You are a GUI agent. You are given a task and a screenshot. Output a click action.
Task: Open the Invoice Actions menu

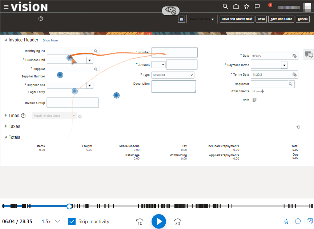202,19
